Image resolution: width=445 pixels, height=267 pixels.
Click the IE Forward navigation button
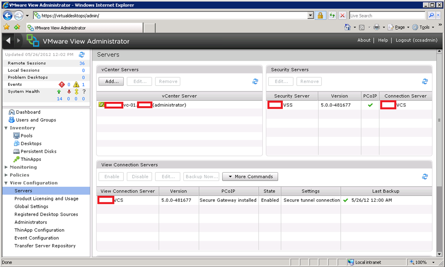coord(18,15)
